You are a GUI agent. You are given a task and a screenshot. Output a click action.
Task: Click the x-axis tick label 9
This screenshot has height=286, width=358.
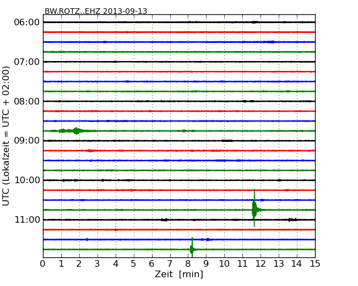tap(206, 264)
